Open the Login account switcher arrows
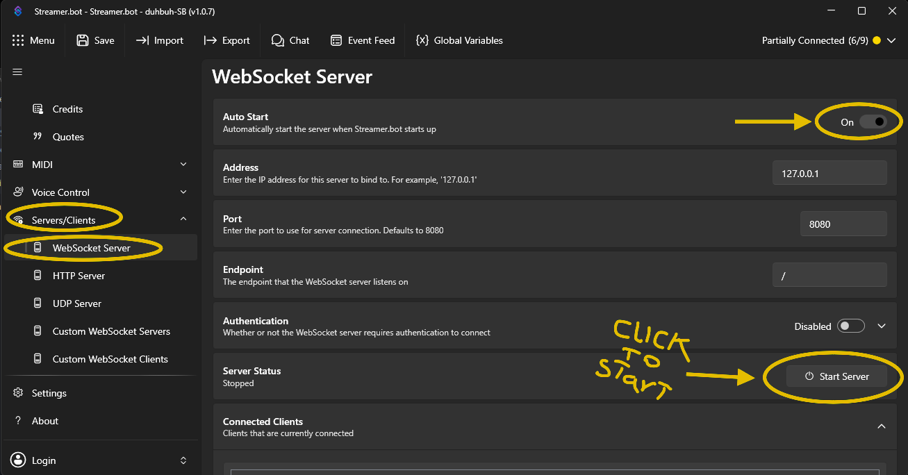The image size is (908, 475). tap(183, 460)
